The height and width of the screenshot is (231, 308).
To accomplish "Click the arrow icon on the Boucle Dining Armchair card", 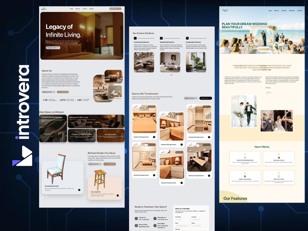I will [79, 190].
